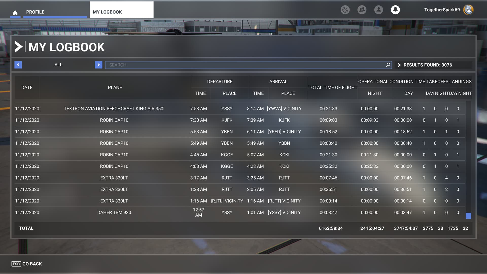Click total day takeoffs 2775
Image resolution: width=487 pixels, height=274 pixels.
pos(428,228)
